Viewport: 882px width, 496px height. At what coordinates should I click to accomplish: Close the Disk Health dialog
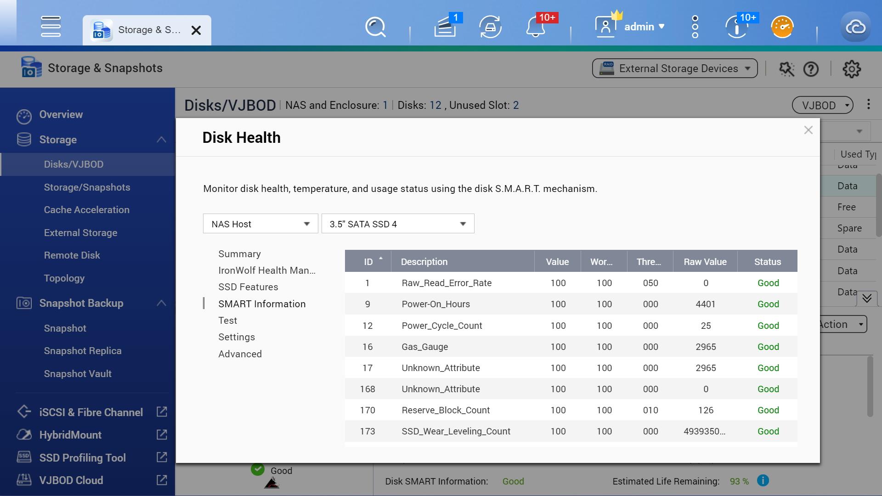[808, 130]
